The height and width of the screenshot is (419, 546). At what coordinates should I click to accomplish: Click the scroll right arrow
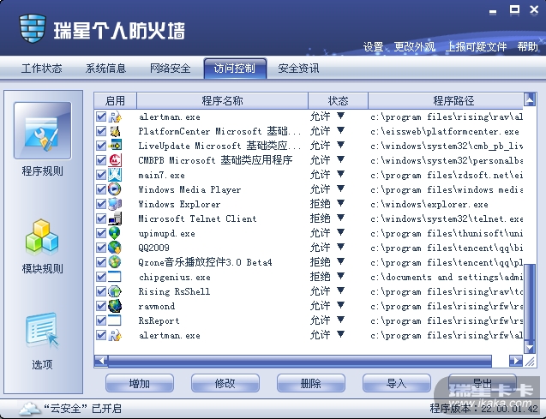(516, 361)
